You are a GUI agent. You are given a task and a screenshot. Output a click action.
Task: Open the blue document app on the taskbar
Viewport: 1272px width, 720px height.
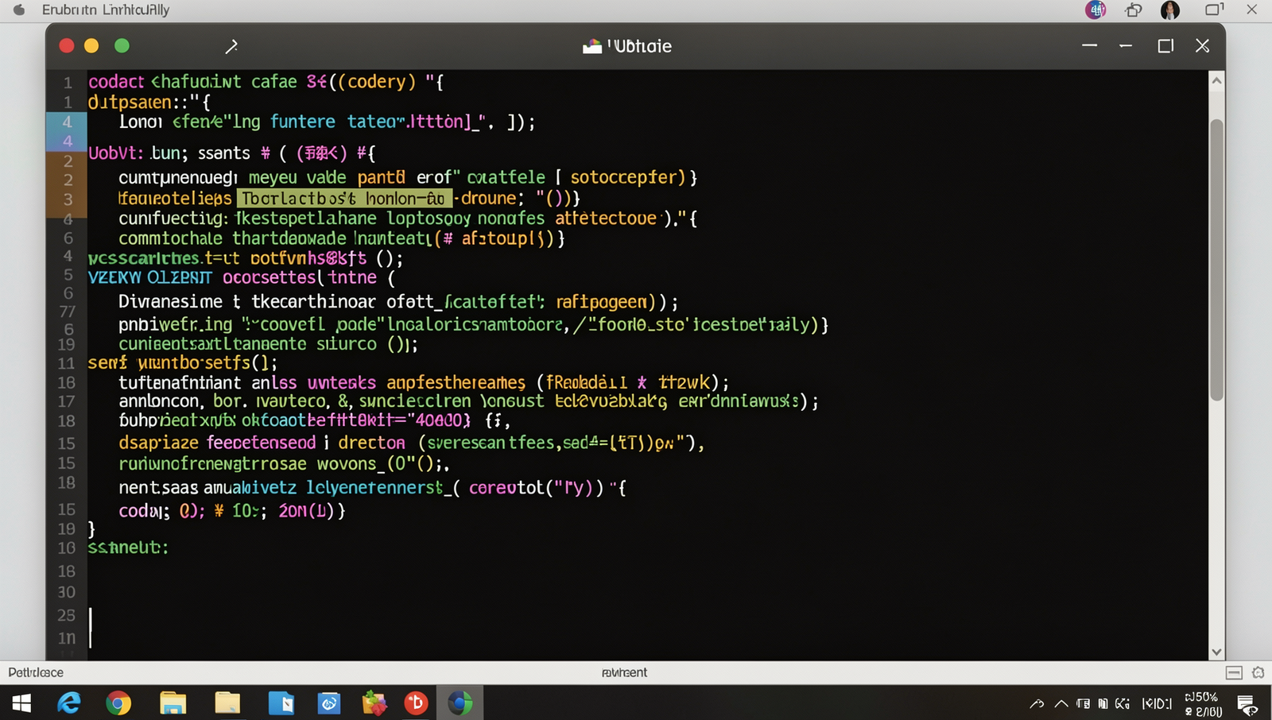[x=281, y=703]
